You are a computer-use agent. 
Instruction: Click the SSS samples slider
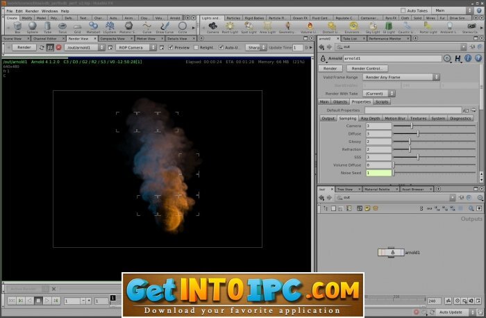point(434,157)
